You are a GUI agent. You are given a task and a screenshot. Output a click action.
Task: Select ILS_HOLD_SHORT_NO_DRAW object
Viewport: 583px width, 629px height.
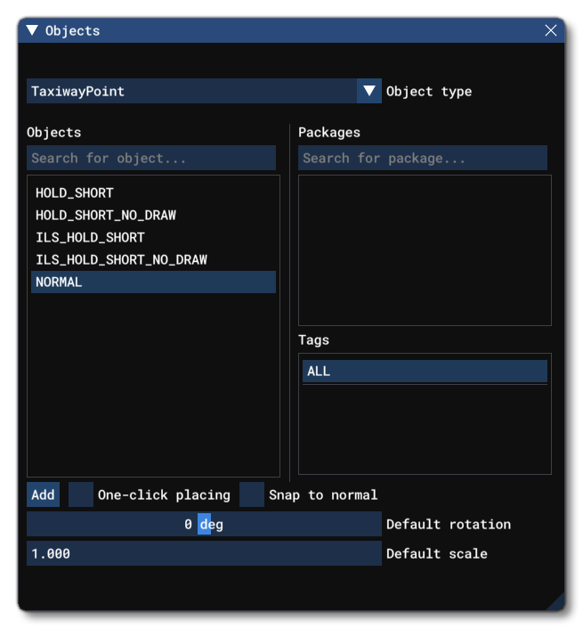coord(121,259)
